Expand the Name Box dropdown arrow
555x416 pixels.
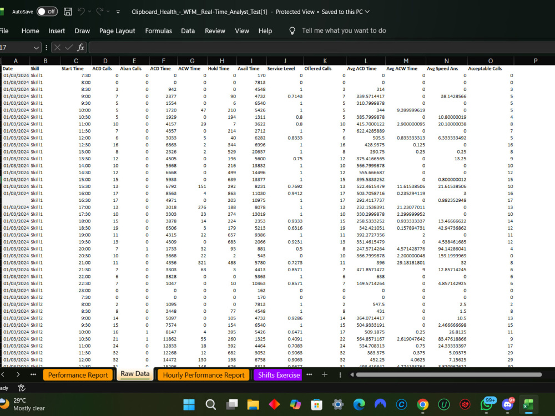point(36,47)
